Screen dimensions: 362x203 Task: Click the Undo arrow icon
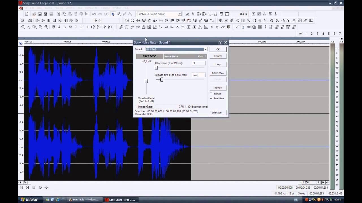94,14
